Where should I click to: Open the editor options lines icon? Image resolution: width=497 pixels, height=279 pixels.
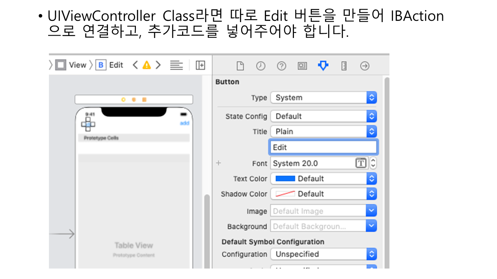pyautogui.click(x=176, y=65)
